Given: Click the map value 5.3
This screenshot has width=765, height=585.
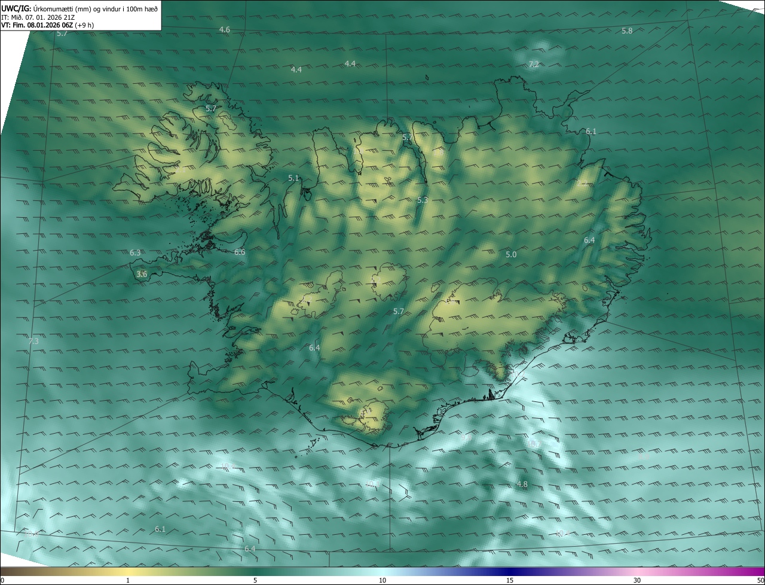Looking at the screenshot, I should tap(423, 200).
